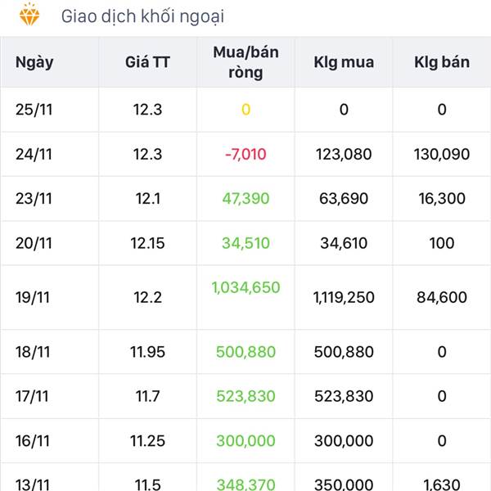Click the Klg bán column header
Screen dimensions: 491x491
click(x=442, y=62)
